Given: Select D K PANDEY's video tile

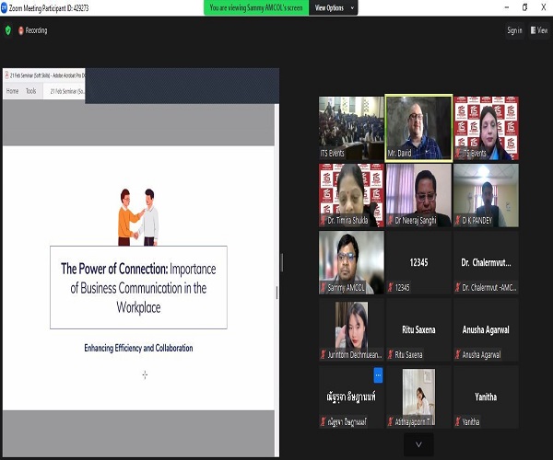Looking at the screenshot, I should pyautogui.click(x=486, y=195).
